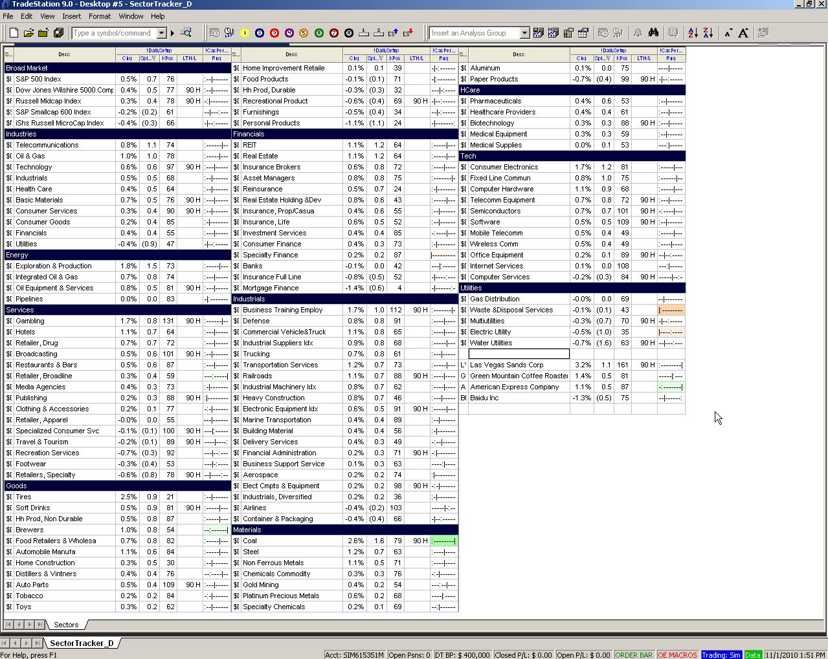Click the Pharmaceuticals row

572,101
